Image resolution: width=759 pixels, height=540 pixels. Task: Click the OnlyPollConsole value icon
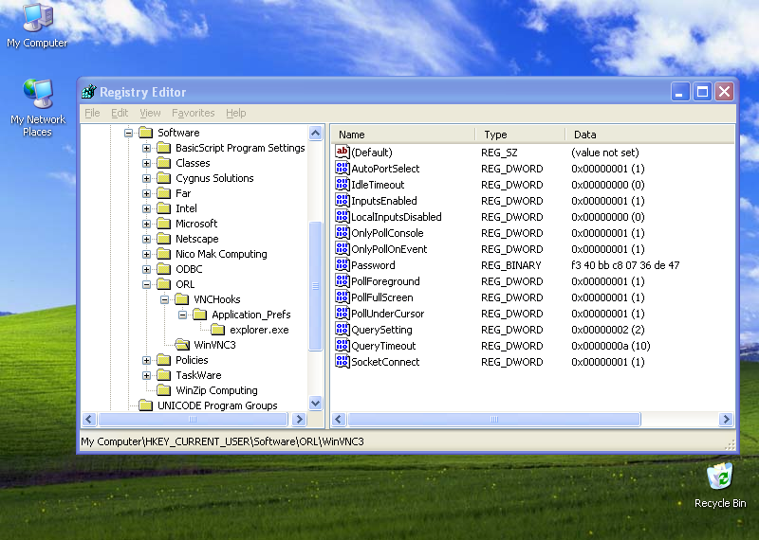coord(342,232)
